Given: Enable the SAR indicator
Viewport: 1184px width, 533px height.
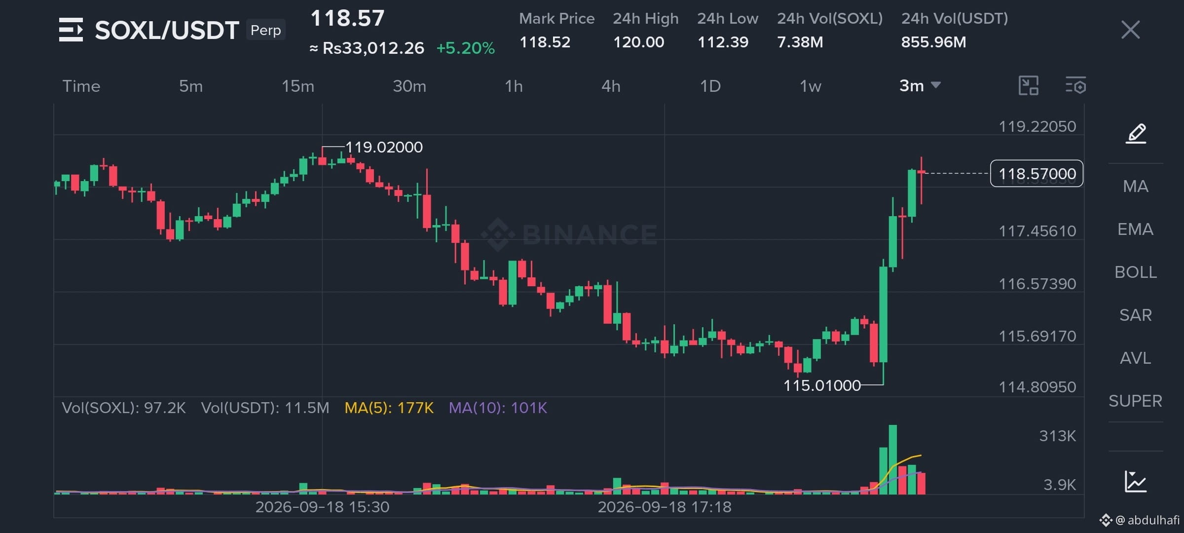Looking at the screenshot, I should coord(1136,315).
